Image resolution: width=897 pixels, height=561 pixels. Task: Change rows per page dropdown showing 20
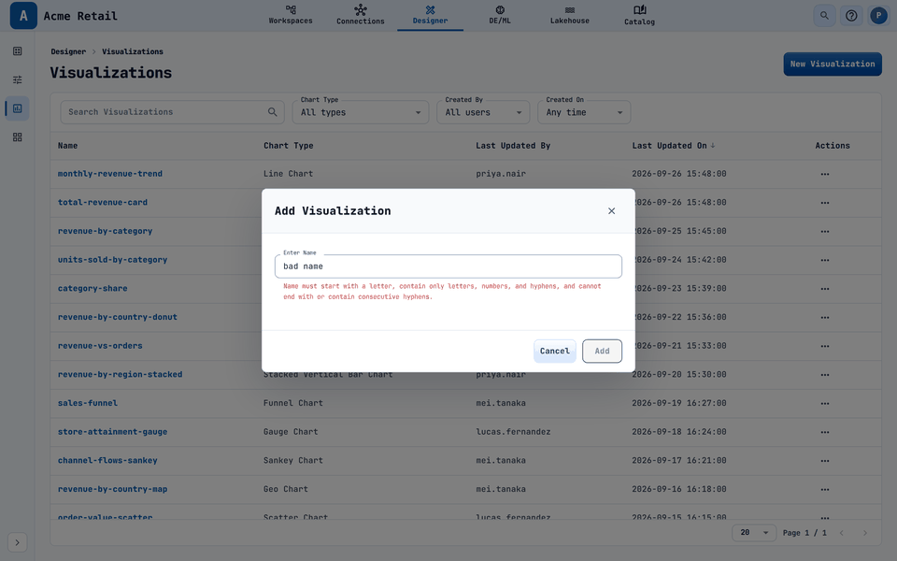pyautogui.click(x=754, y=533)
